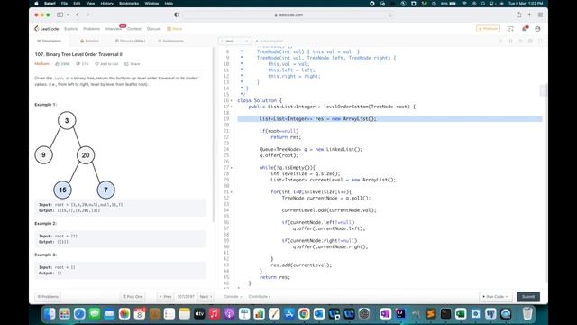
Task: Open Google Chrome in the Dock
Action: click(x=304, y=313)
